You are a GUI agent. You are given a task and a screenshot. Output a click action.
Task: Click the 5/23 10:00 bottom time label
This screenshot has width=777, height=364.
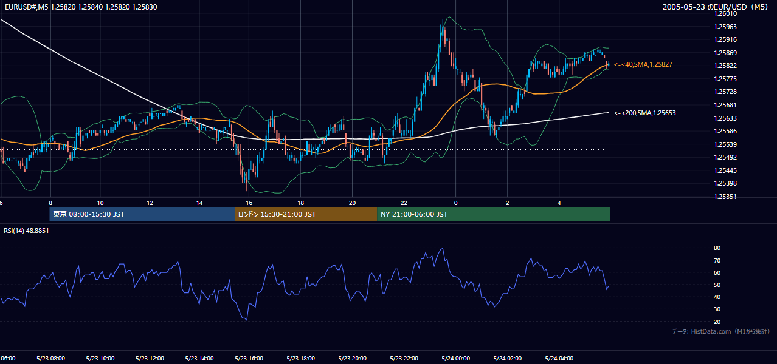click(x=100, y=359)
